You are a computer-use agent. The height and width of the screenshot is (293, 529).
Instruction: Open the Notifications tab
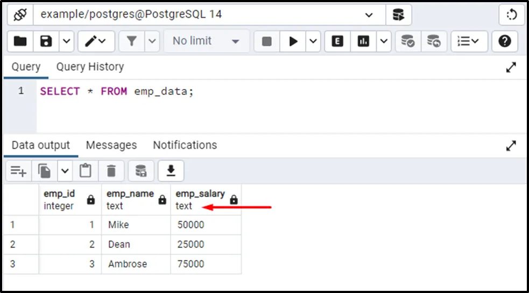(185, 145)
